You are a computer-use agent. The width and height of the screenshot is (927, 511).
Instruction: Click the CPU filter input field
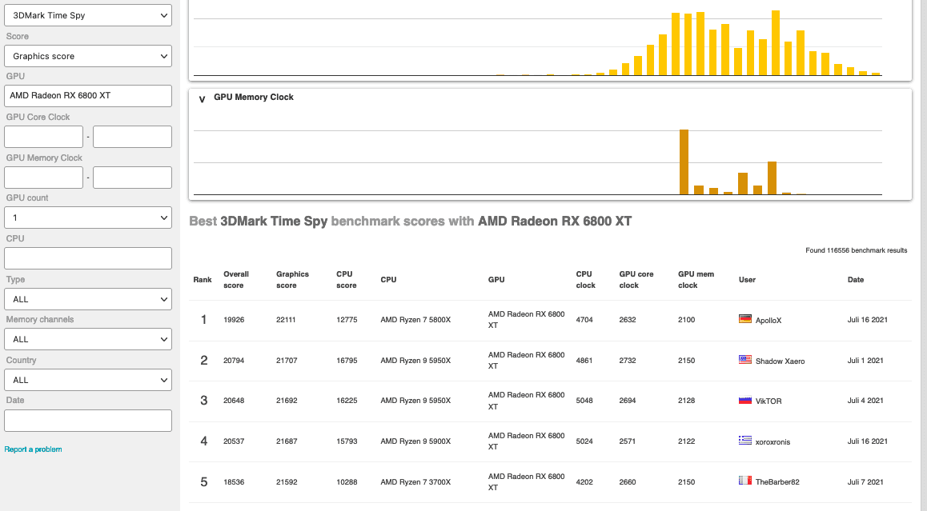coord(88,258)
